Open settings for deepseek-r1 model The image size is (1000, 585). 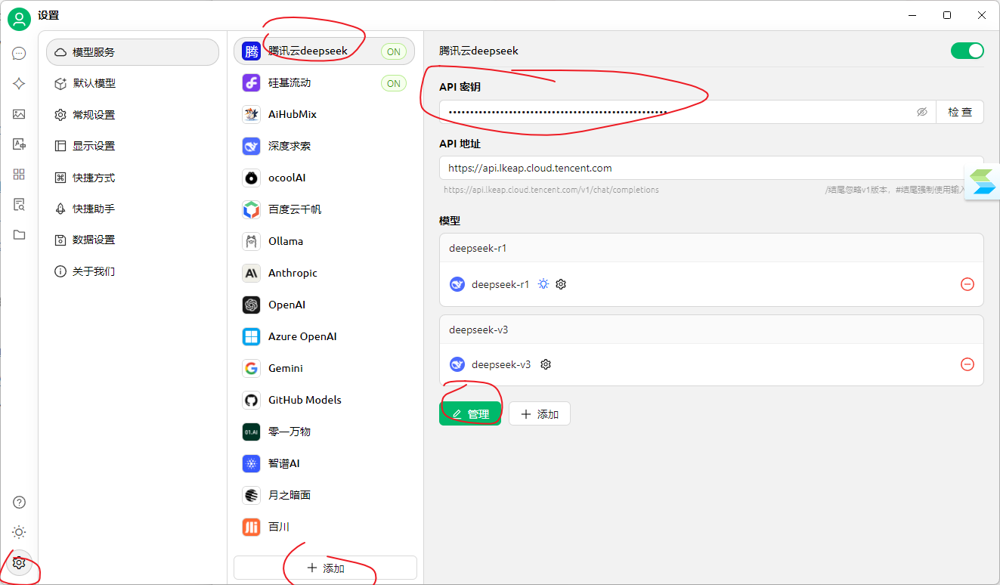click(561, 284)
